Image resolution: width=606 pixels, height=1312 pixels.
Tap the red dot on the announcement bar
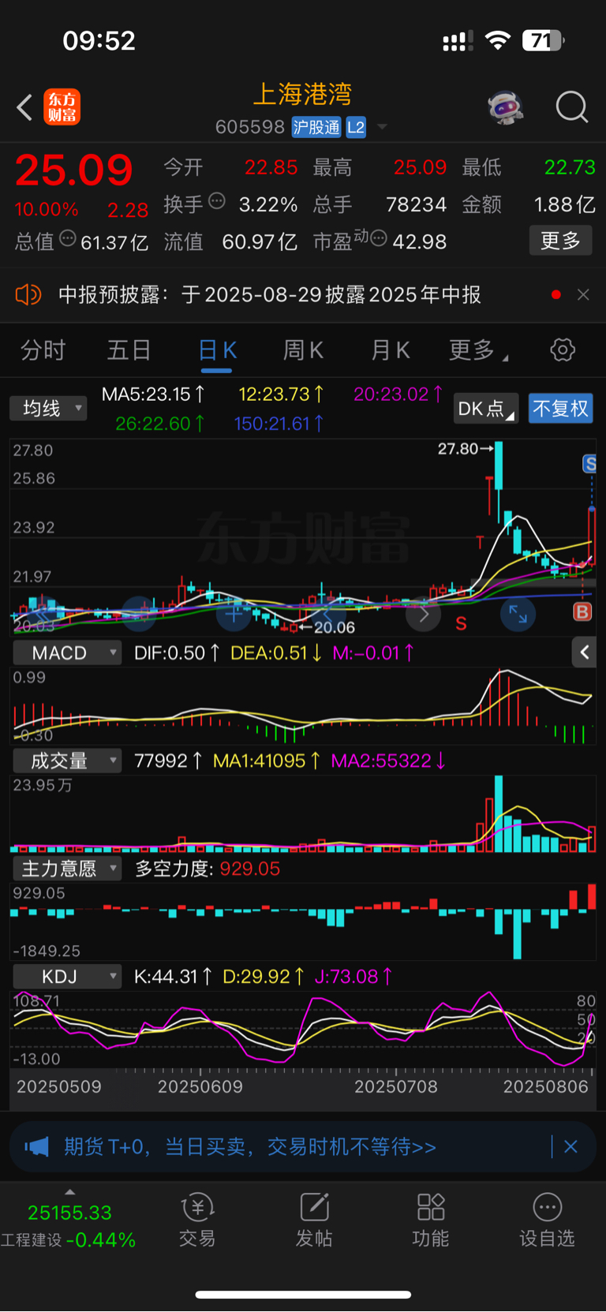[x=556, y=294]
